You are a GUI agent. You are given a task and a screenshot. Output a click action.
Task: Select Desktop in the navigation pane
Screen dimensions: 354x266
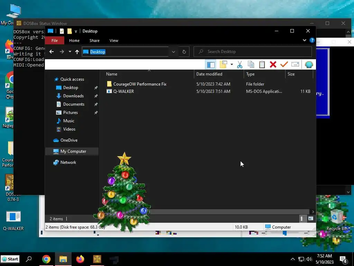point(71,88)
